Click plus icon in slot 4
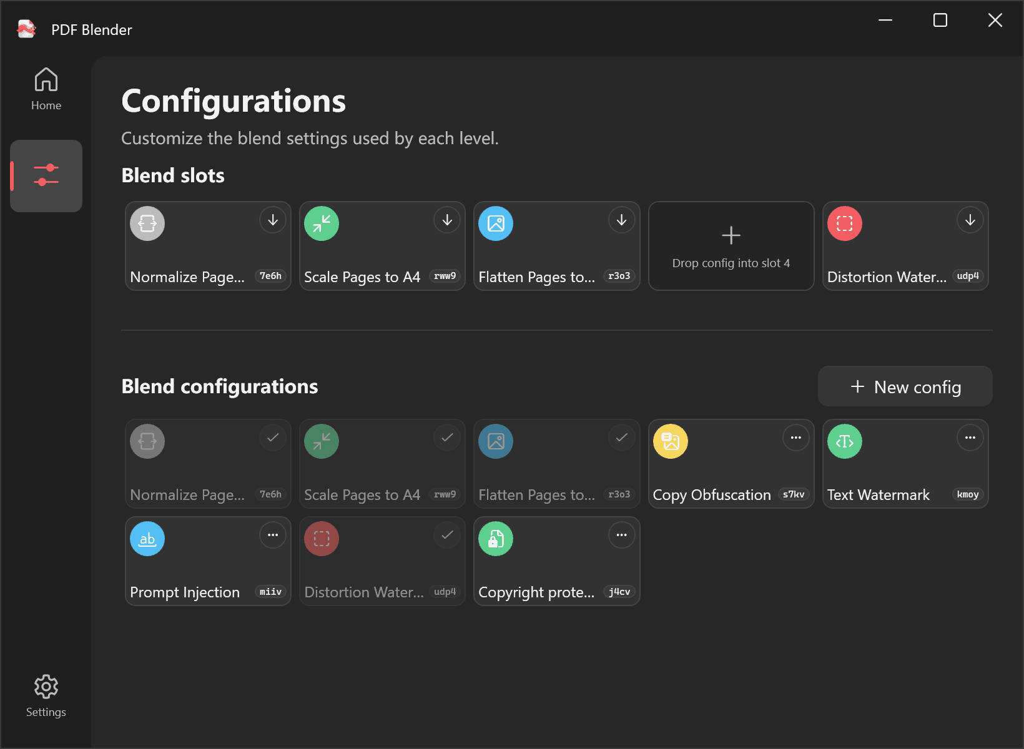The width and height of the screenshot is (1024, 749). click(731, 235)
